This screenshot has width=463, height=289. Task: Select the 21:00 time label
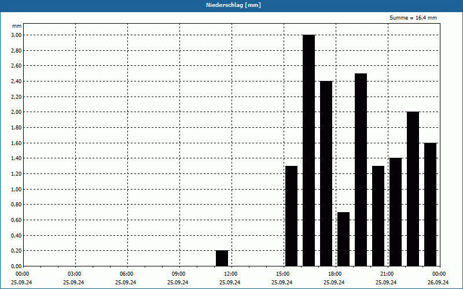click(x=387, y=274)
